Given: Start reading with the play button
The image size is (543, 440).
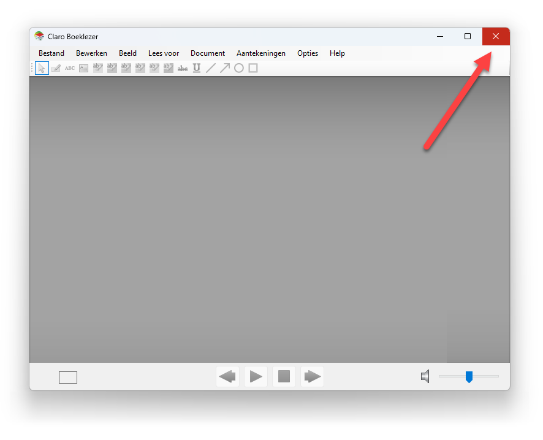Looking at the screenshot, I should [x=256, y=376].
